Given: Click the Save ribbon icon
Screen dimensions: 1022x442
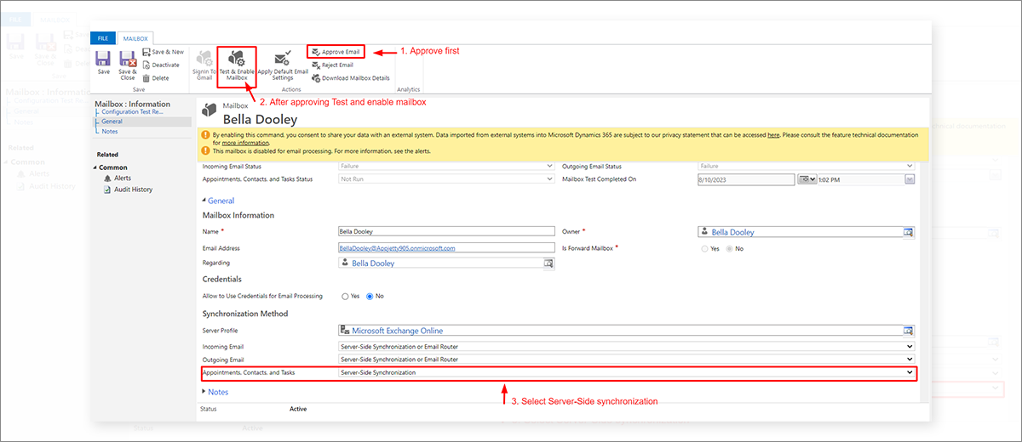Looking at the screenshot, I should (103, 64).
